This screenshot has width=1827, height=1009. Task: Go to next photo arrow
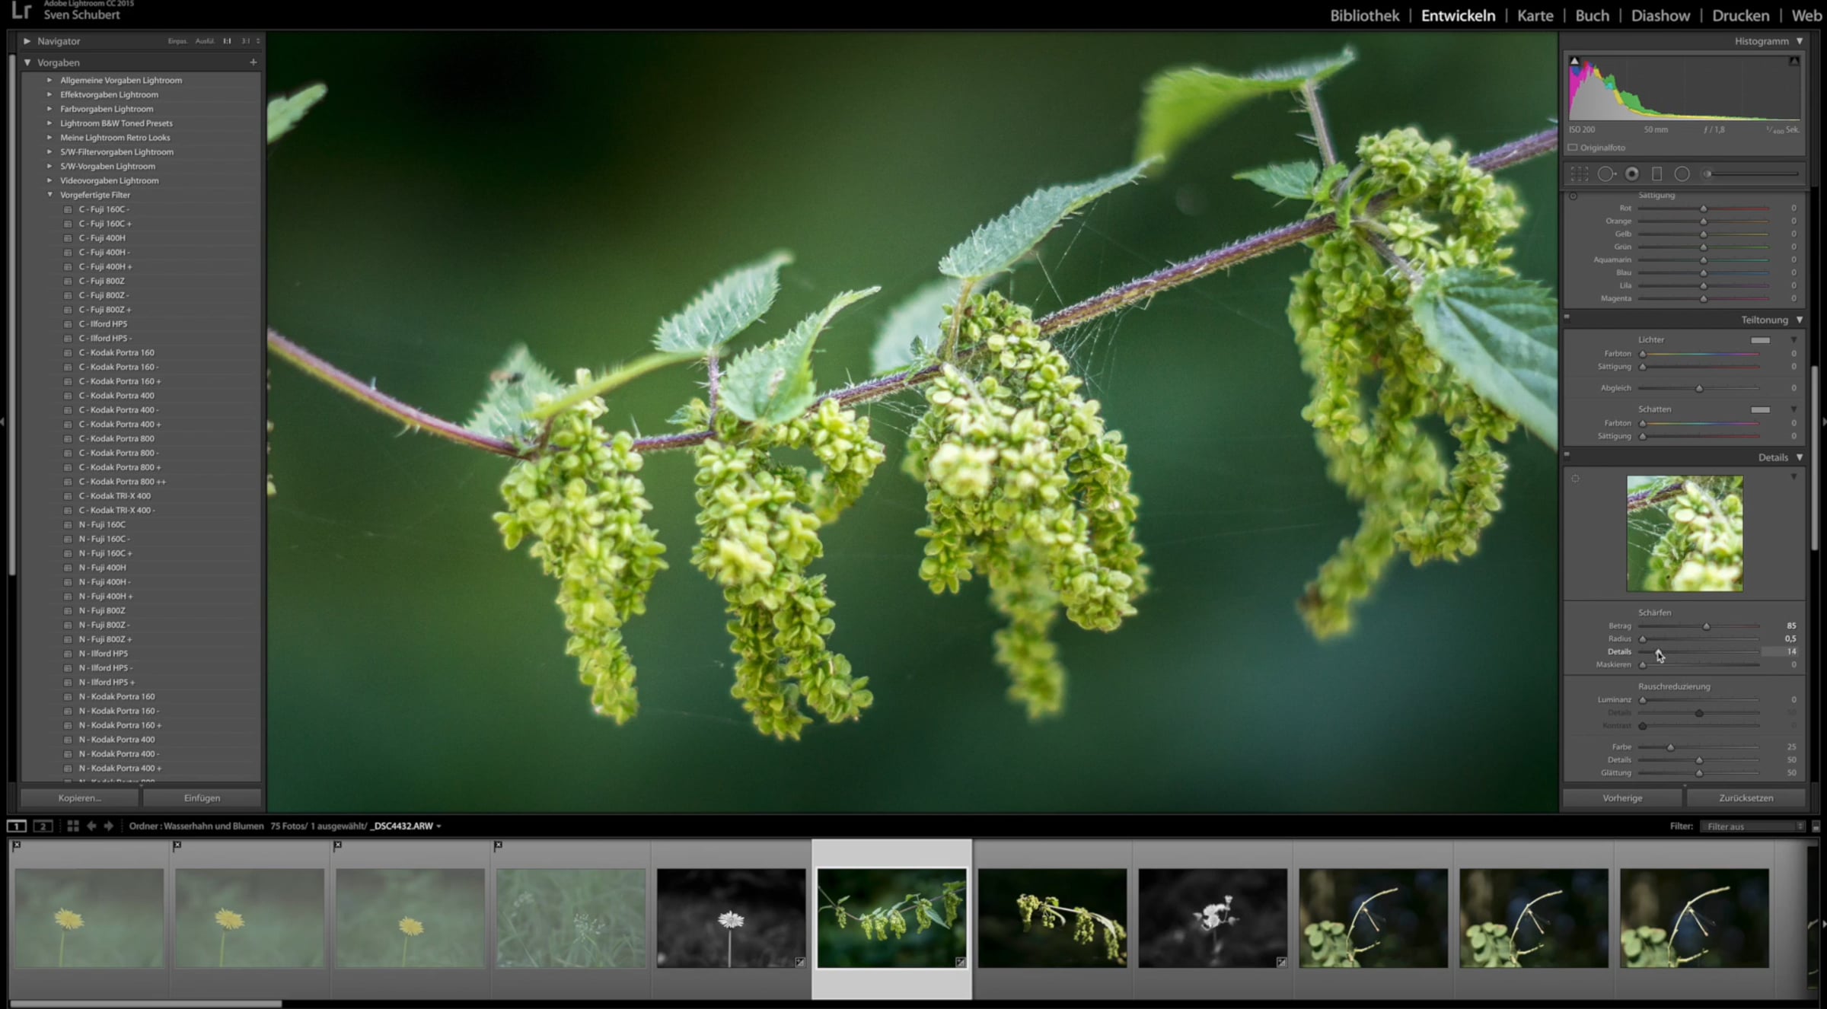click(x=108, y=826)
